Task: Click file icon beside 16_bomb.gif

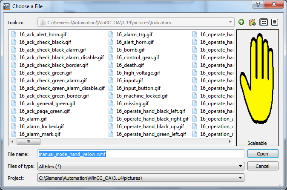Action: click(x=111, y=49)
